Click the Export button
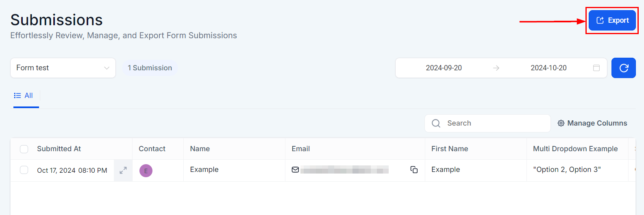This screenshot has width=644, height=215. click(612, 20)
